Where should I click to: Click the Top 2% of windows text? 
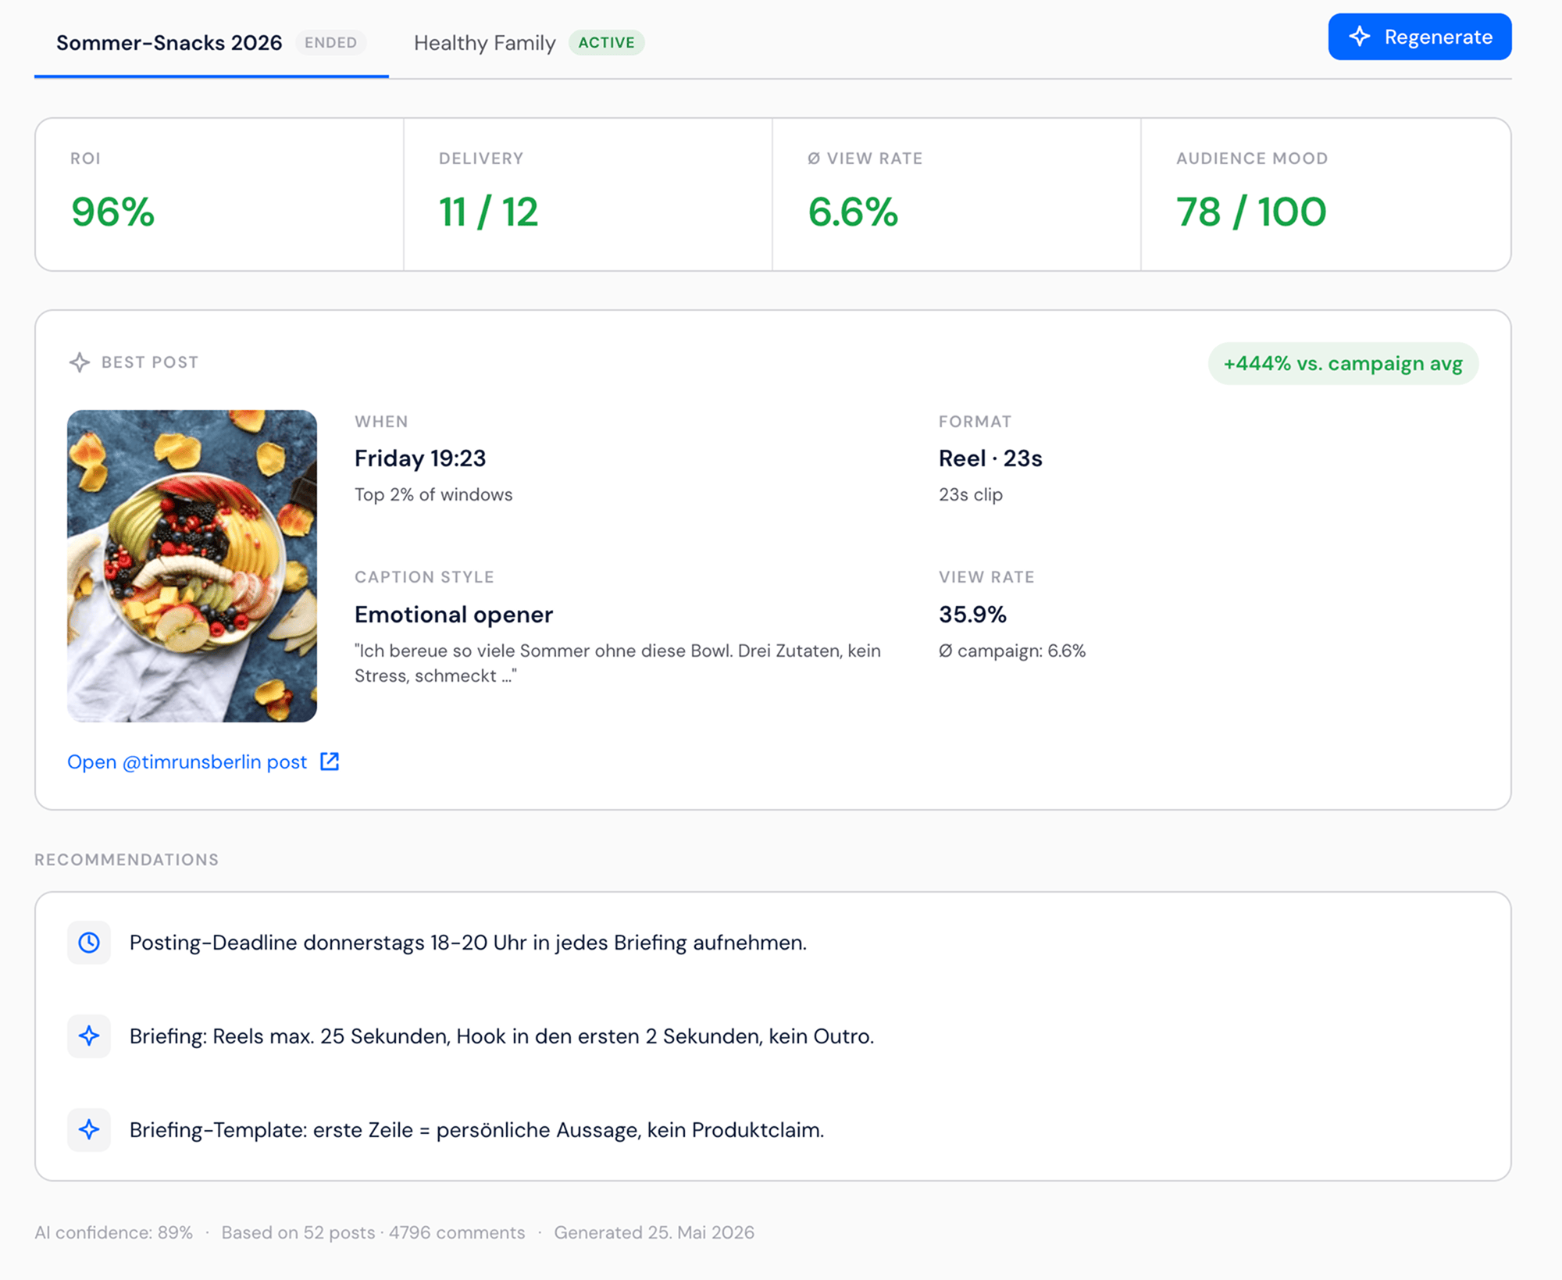[x=433, y=495]
